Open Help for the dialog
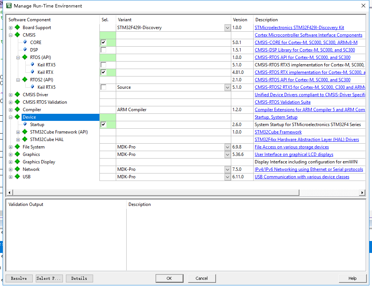 pyautogui.click(x=353, y=278)
